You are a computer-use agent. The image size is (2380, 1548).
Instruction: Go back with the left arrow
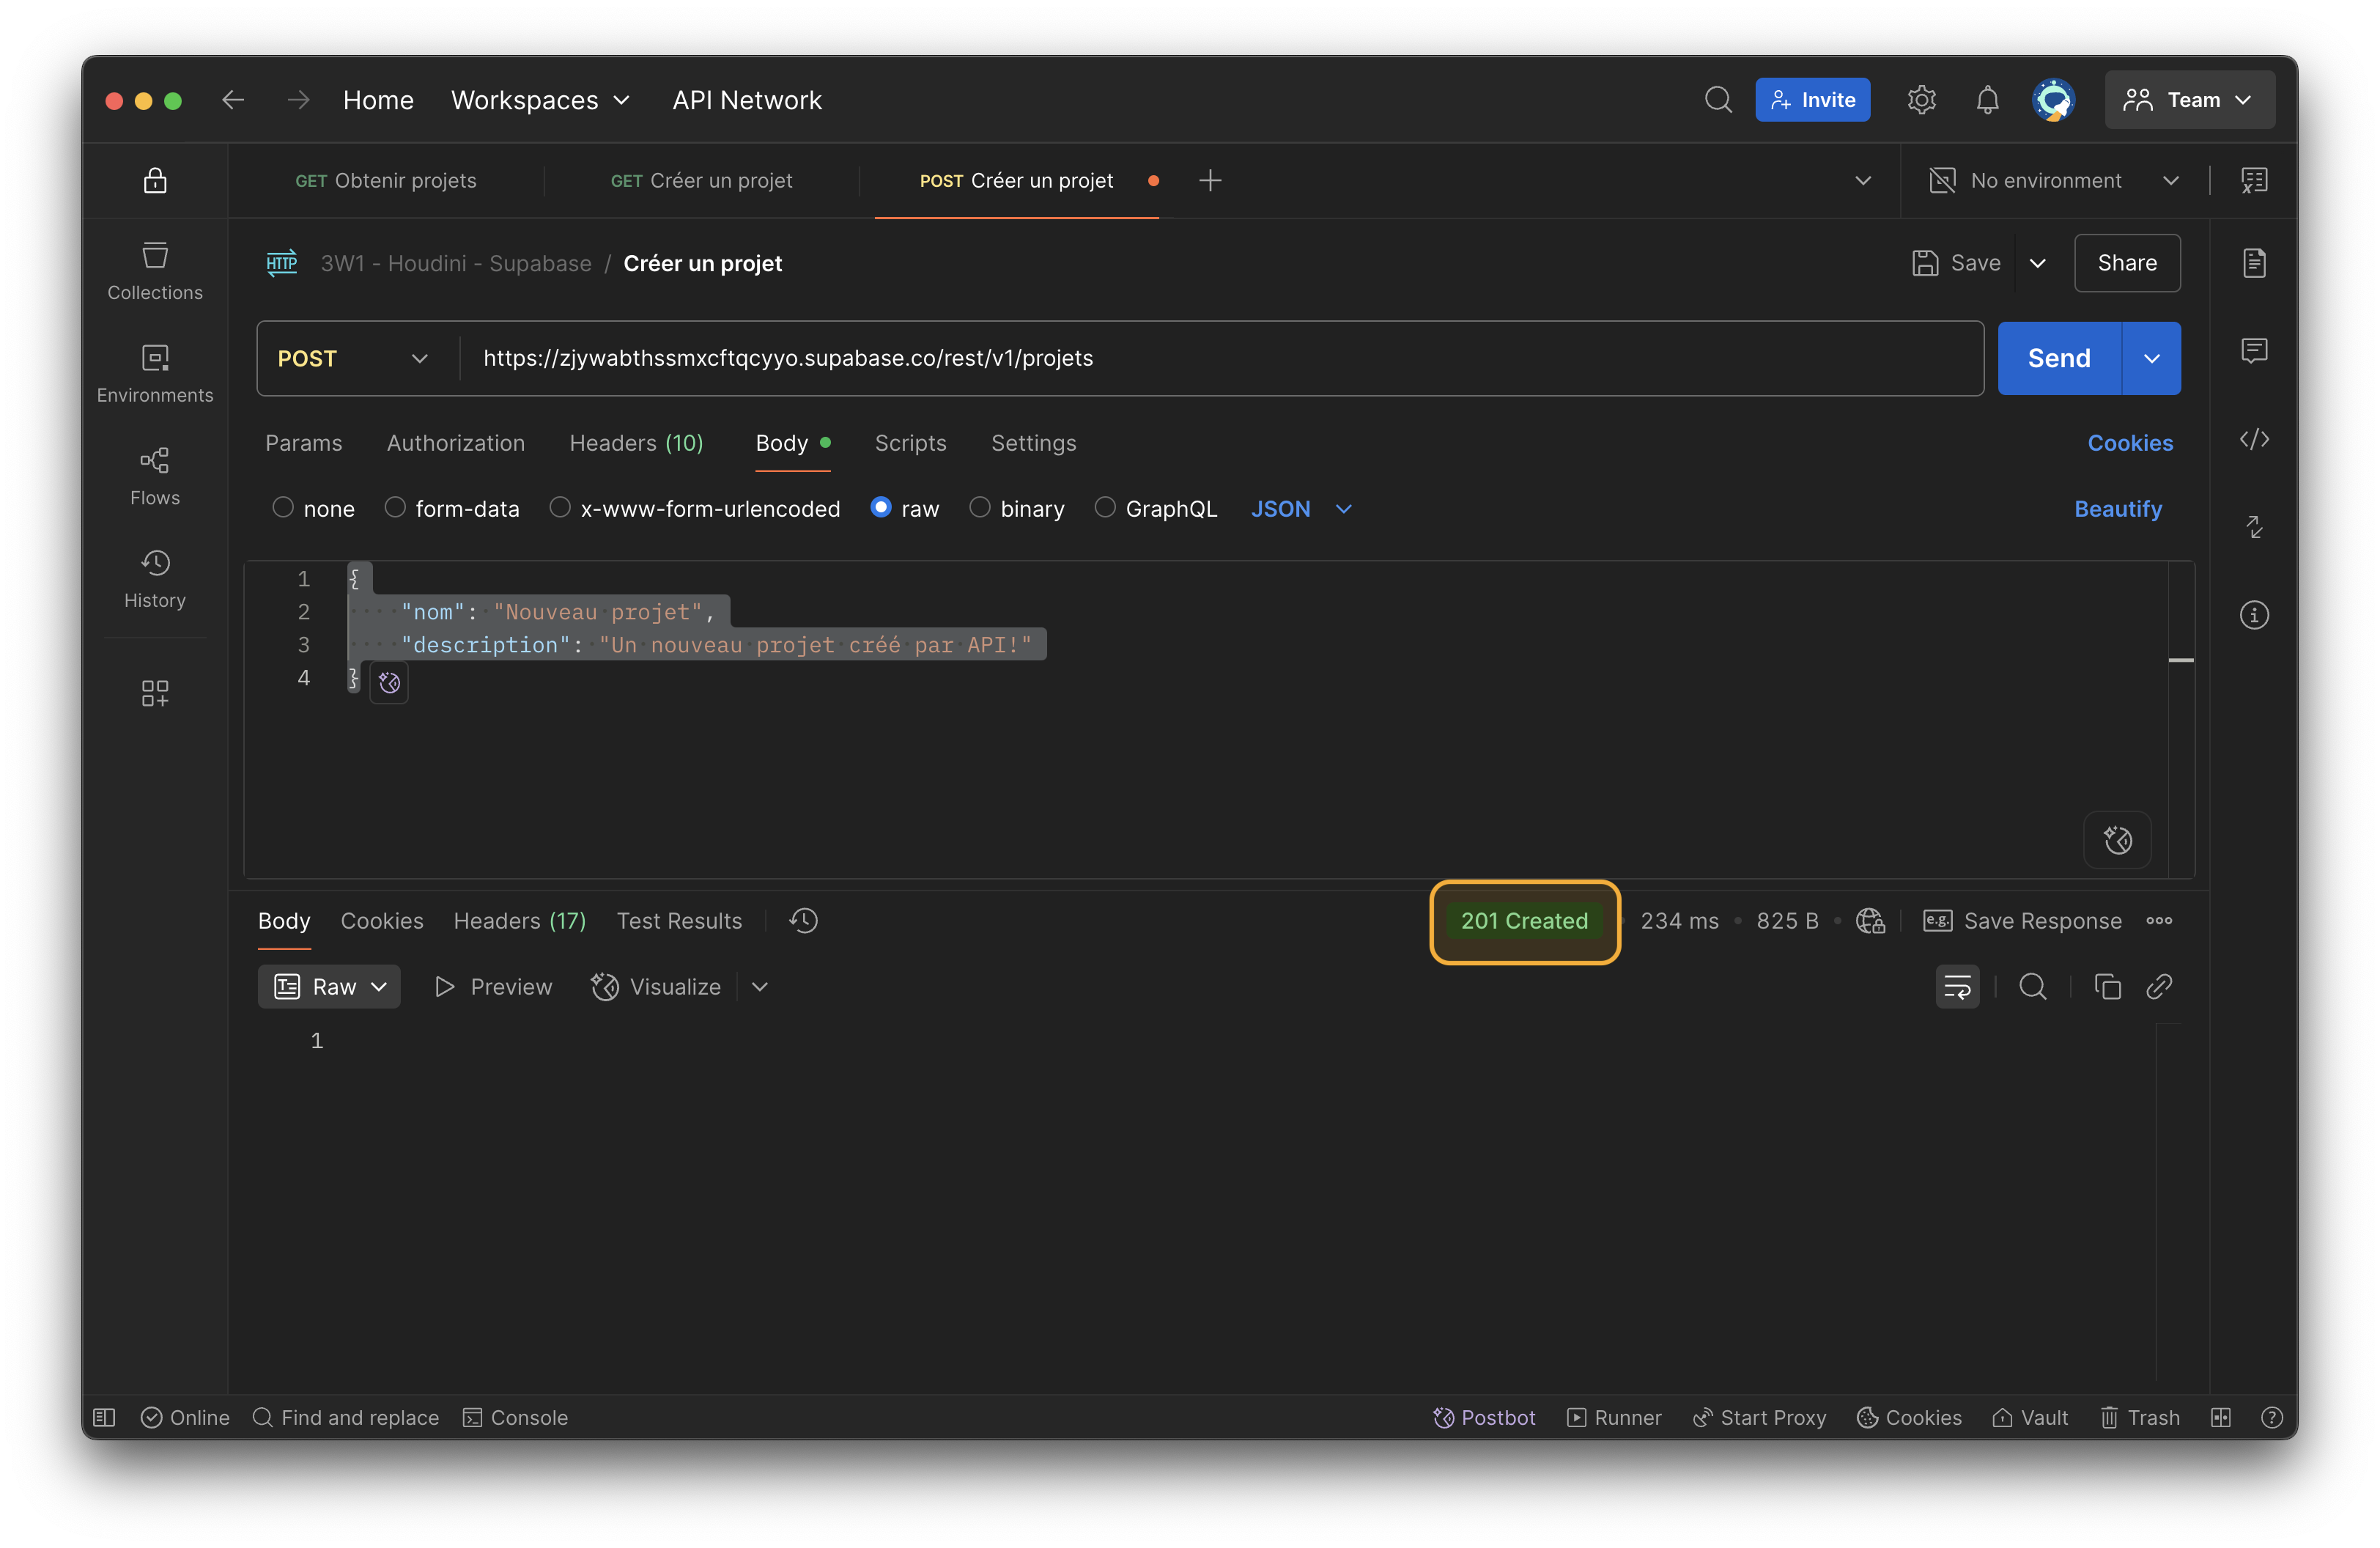point(233,100)
